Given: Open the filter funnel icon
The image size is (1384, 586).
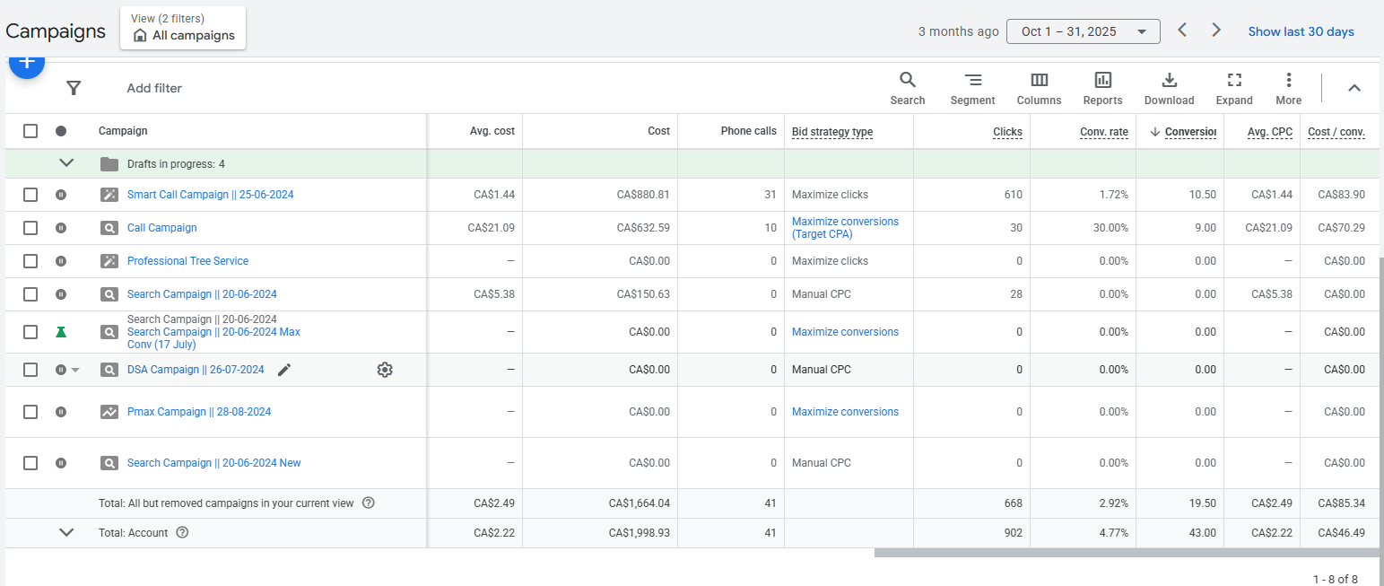Looking at the screenshot, I should pyautogui.click(x=74, y=88).
